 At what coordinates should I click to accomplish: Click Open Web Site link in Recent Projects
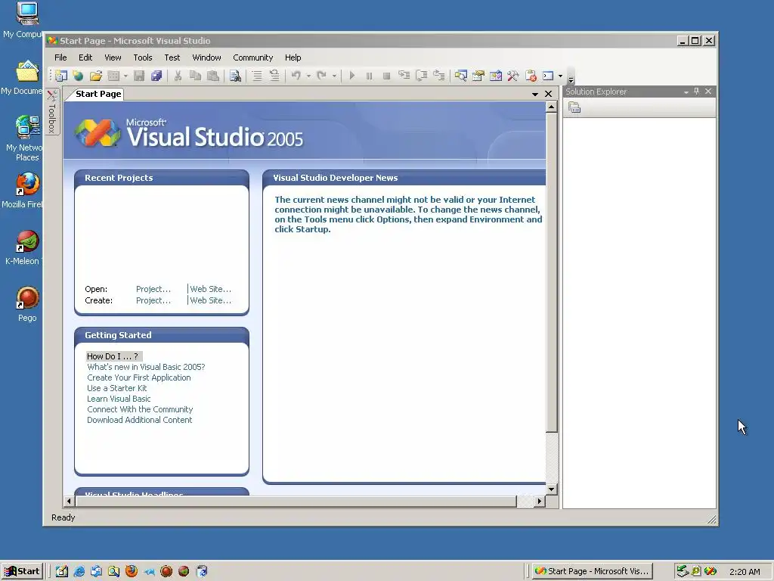210,289
